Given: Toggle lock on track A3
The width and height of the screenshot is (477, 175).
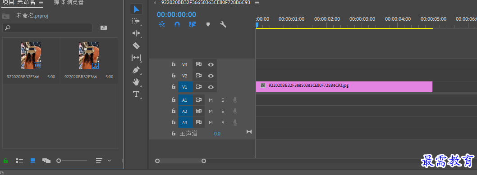Looking at the screenshot, I should [174, 122].
